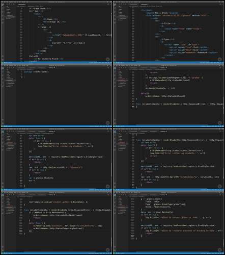Screen dimensions: 225x255
Task: Click highlighted line number 117 in gutter
Action: pyautogui.click(x=132, y=236)
